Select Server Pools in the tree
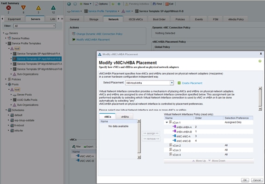 [x=24, y=95]
